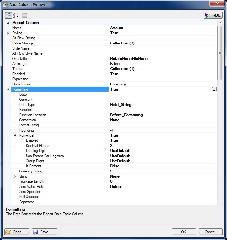Click the Save disk icon button
The width and height of the screenshot is (227, 240).
pos(44,232)
